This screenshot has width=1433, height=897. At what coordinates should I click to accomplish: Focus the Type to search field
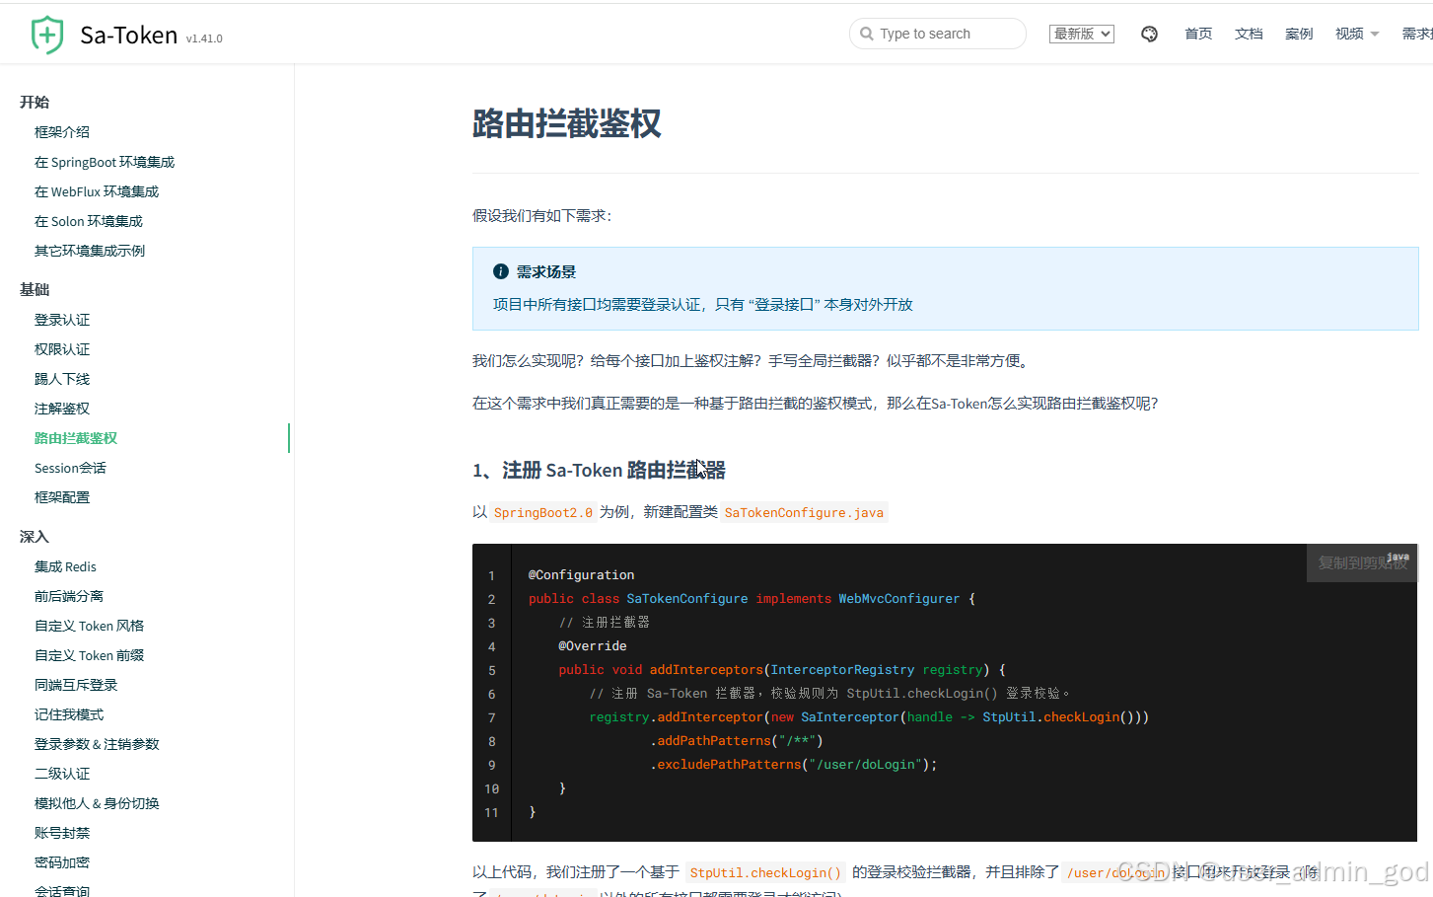pos(938,34)
